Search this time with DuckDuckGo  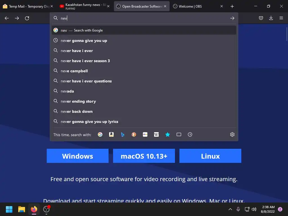pos(134,134)
